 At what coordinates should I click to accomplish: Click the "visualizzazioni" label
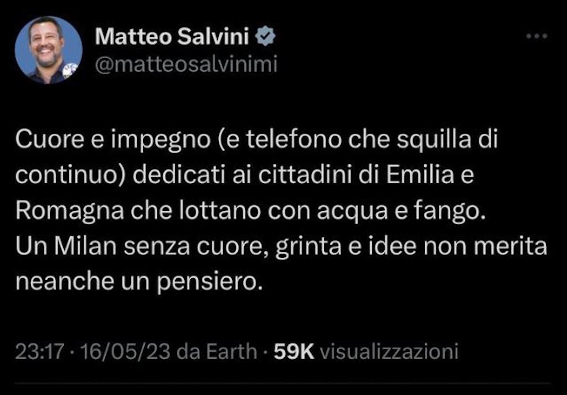click(x=389, y=352)
